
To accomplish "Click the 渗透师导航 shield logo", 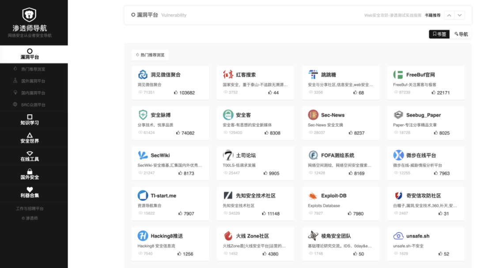I will click(29, 15).
